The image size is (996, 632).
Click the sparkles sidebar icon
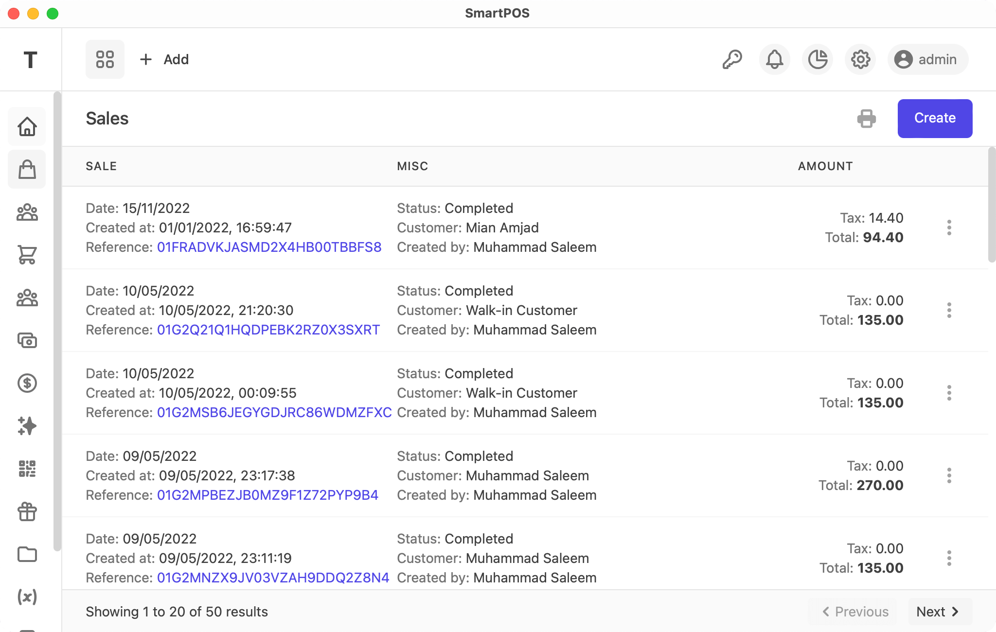point(27,426)
